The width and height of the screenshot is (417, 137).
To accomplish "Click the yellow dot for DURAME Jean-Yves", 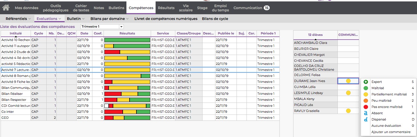I will (348, 81).
